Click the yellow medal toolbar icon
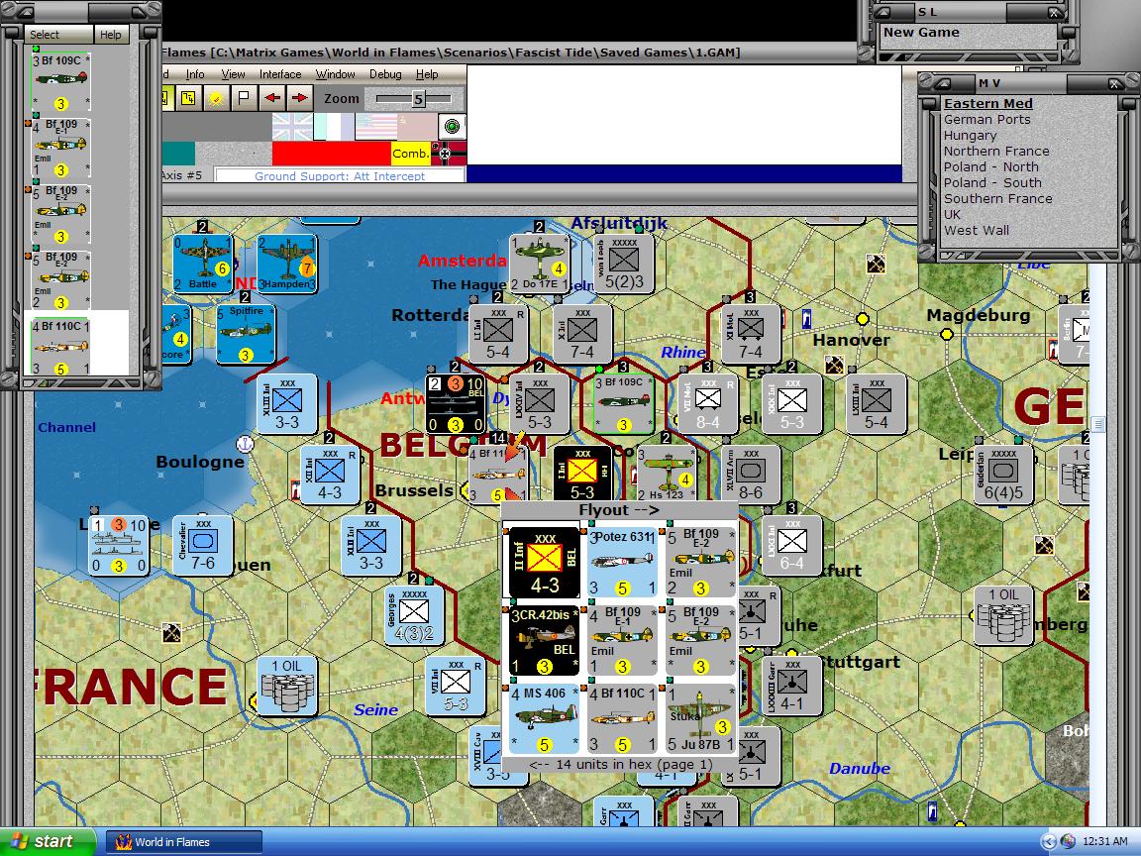This screenshot has width=1141, height=856. pos(215,97)
